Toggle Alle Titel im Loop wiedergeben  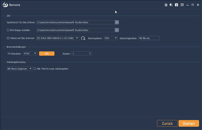[35, 69]
